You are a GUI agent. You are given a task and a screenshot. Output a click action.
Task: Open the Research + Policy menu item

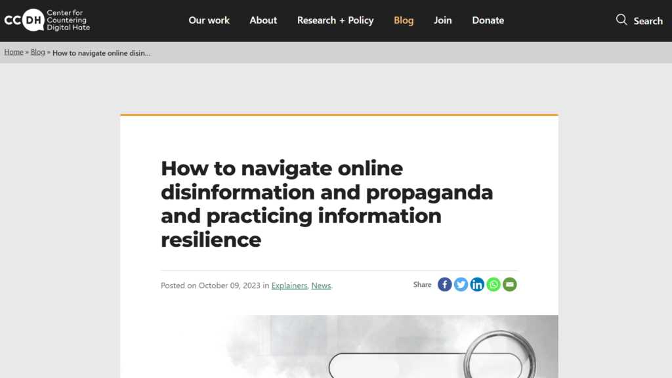335,20
